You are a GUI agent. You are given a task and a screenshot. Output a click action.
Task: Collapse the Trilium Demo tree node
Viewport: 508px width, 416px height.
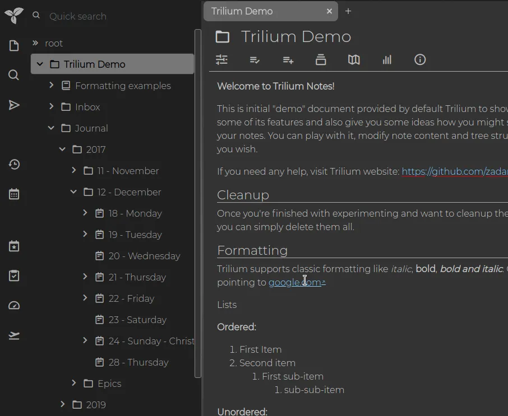pos(39,64)
